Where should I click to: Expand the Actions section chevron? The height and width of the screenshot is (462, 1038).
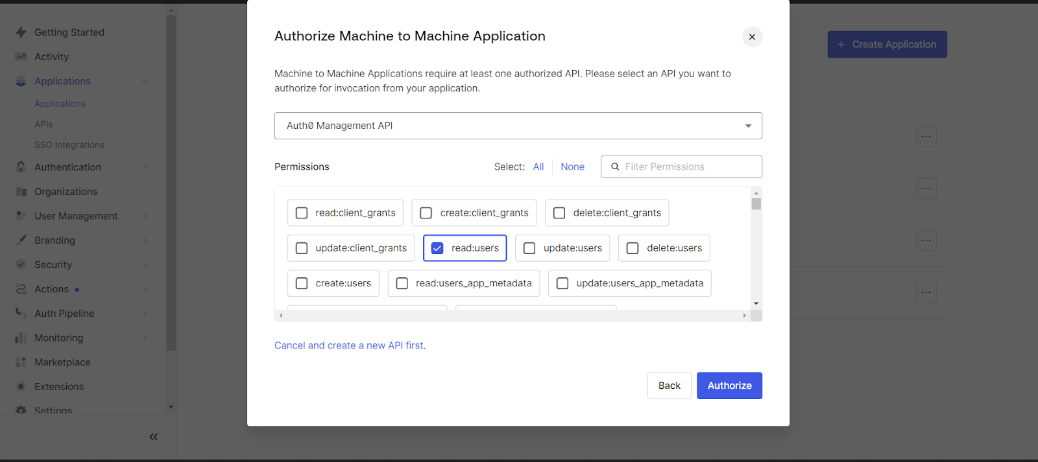click(145, 289)
